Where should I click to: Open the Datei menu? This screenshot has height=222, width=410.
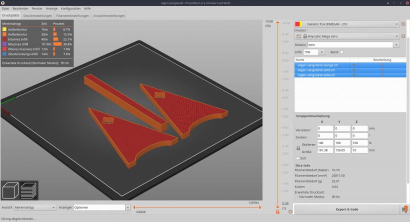coord(5,8)
